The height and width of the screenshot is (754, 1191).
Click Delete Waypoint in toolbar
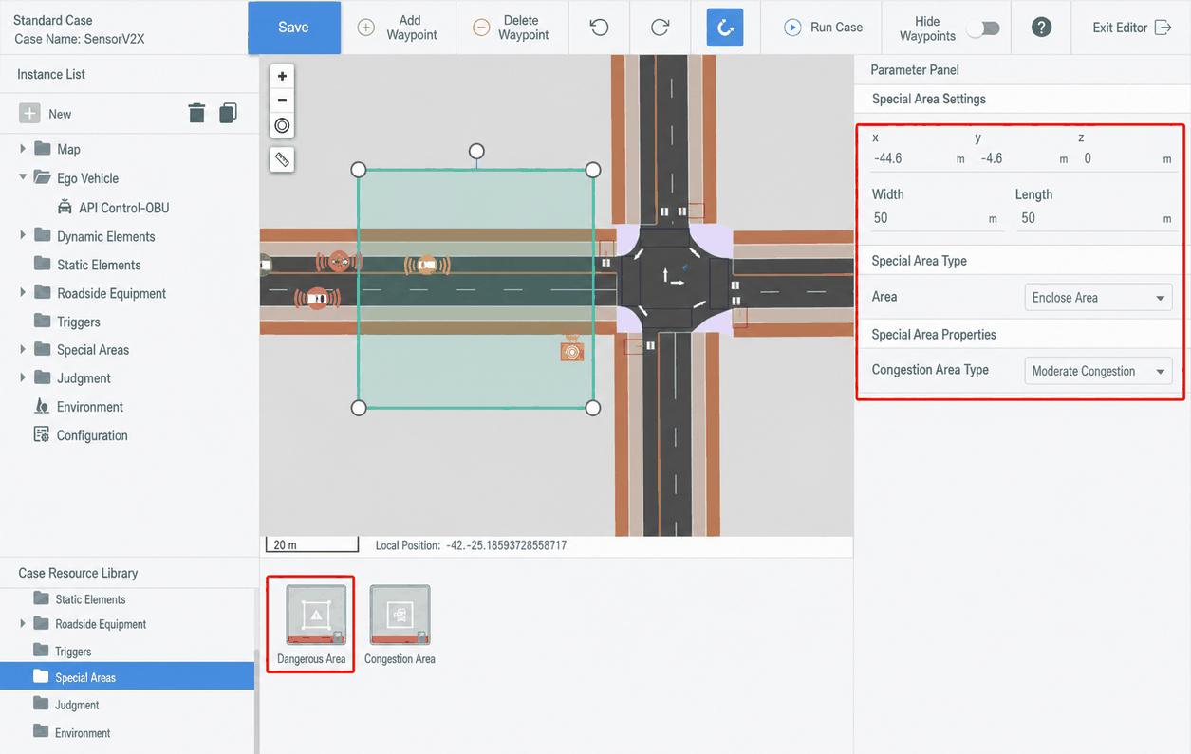[512, 28]
